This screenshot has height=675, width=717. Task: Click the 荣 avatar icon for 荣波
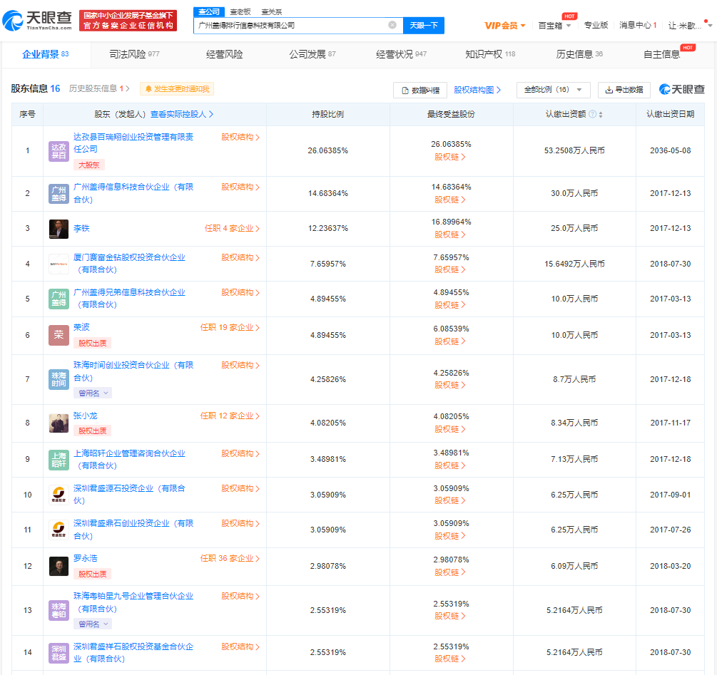[x=59, y=335]
